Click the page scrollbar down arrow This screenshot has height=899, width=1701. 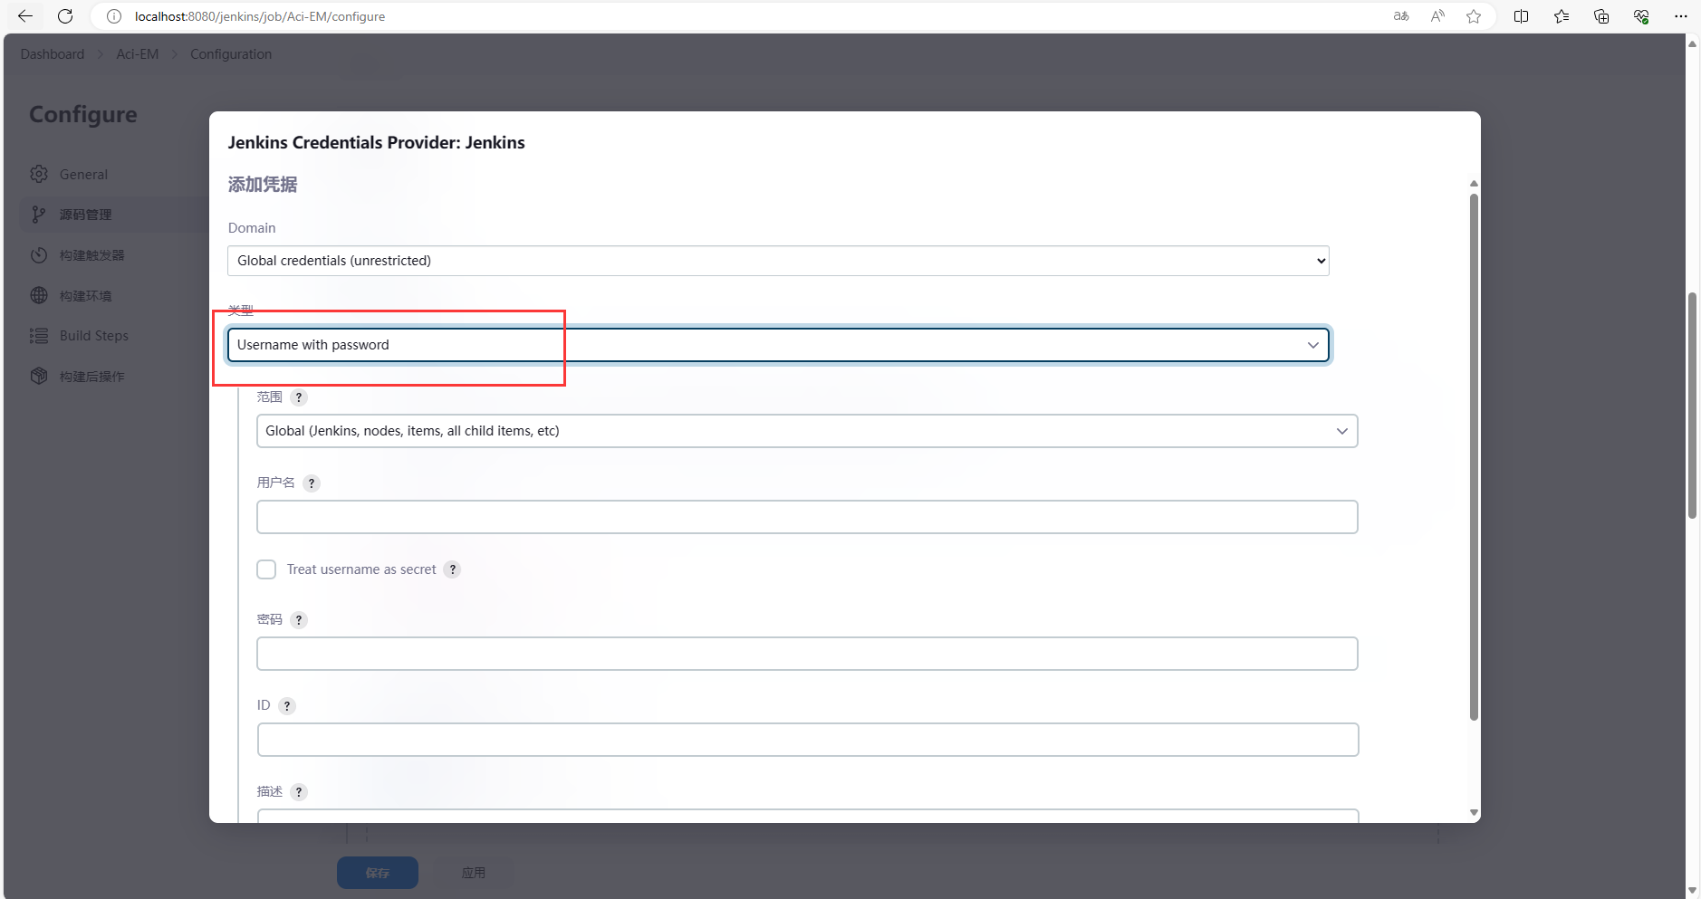tap(1692, 891)
